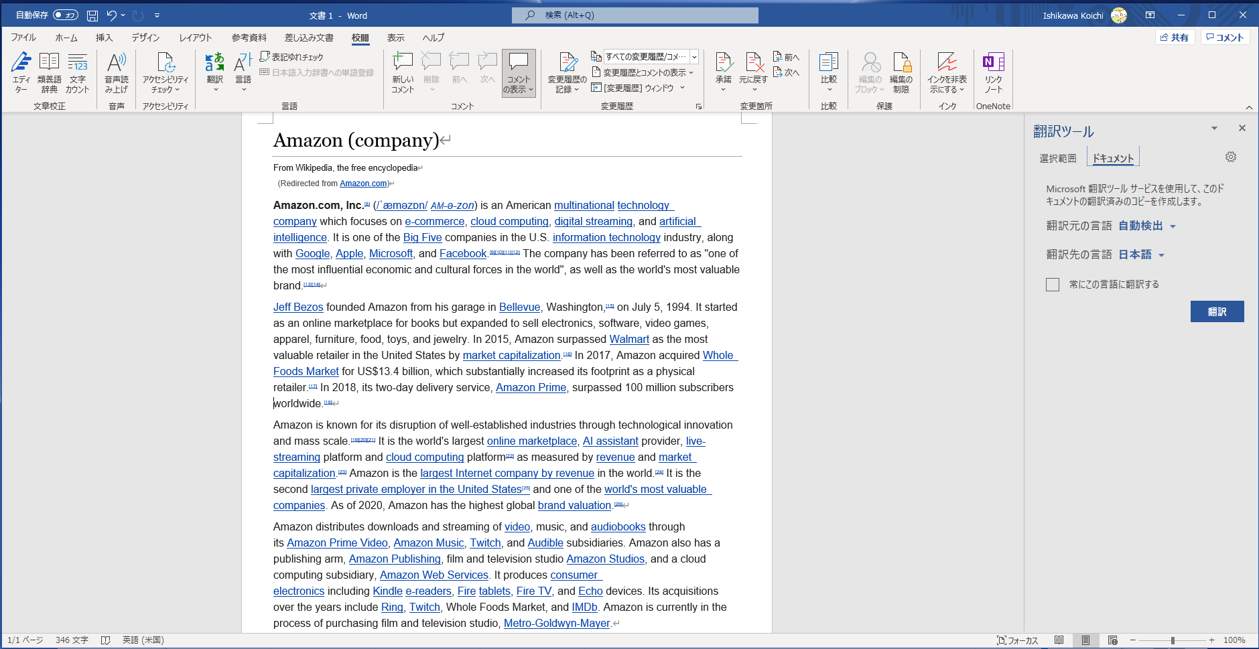Screen dimensions: 1259x649
Task: Click the search box 検索 (Alt+Q)
Action: pos(635,15)
